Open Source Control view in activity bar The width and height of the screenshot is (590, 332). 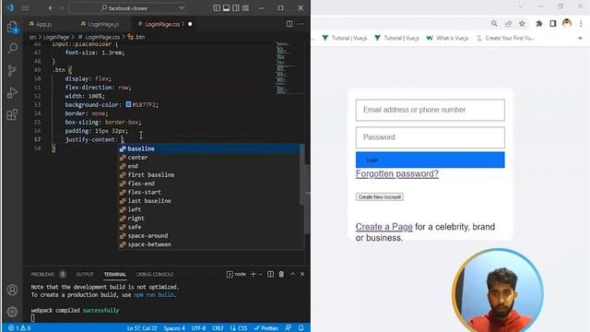click(12, 70)
